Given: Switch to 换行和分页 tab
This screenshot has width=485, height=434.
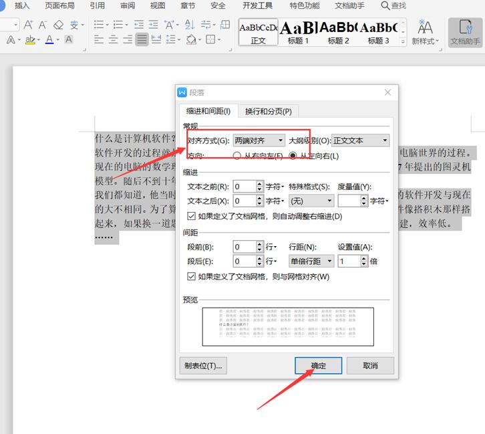Looking at the screenshot, I should click(x=268, y=112).
